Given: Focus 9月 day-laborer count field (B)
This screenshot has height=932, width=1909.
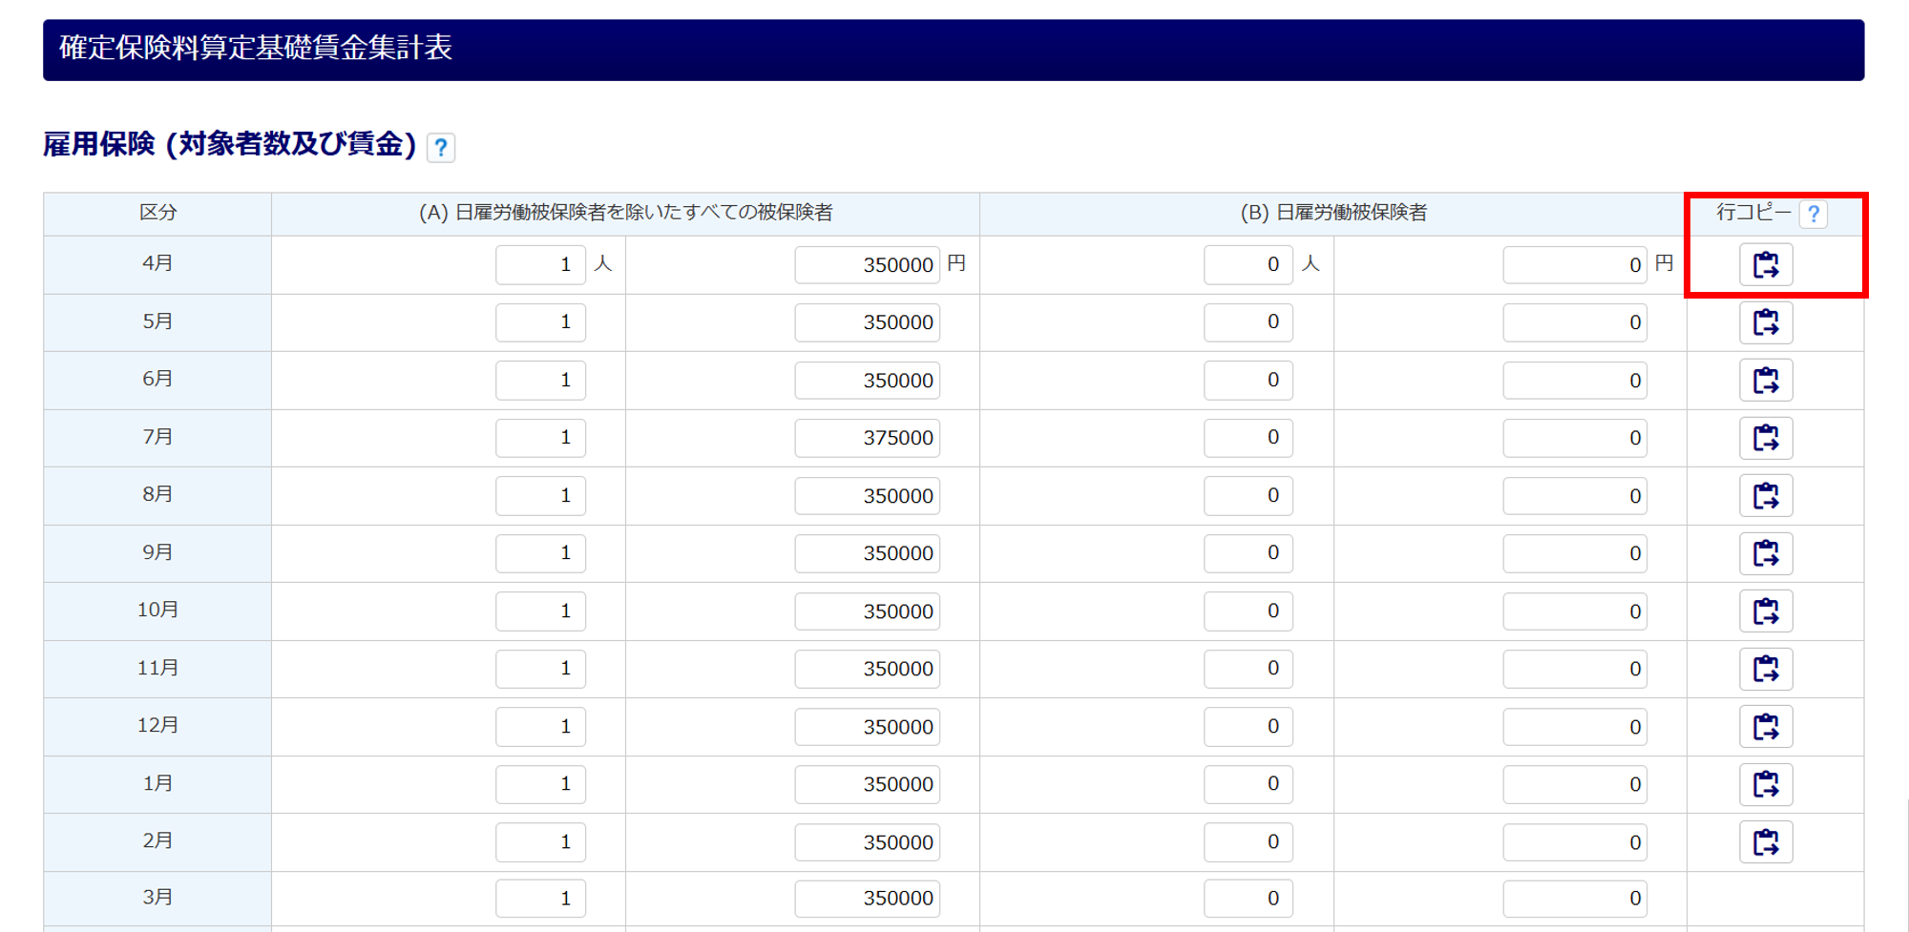Looking at the screenshot, I should click(1248, 553).
